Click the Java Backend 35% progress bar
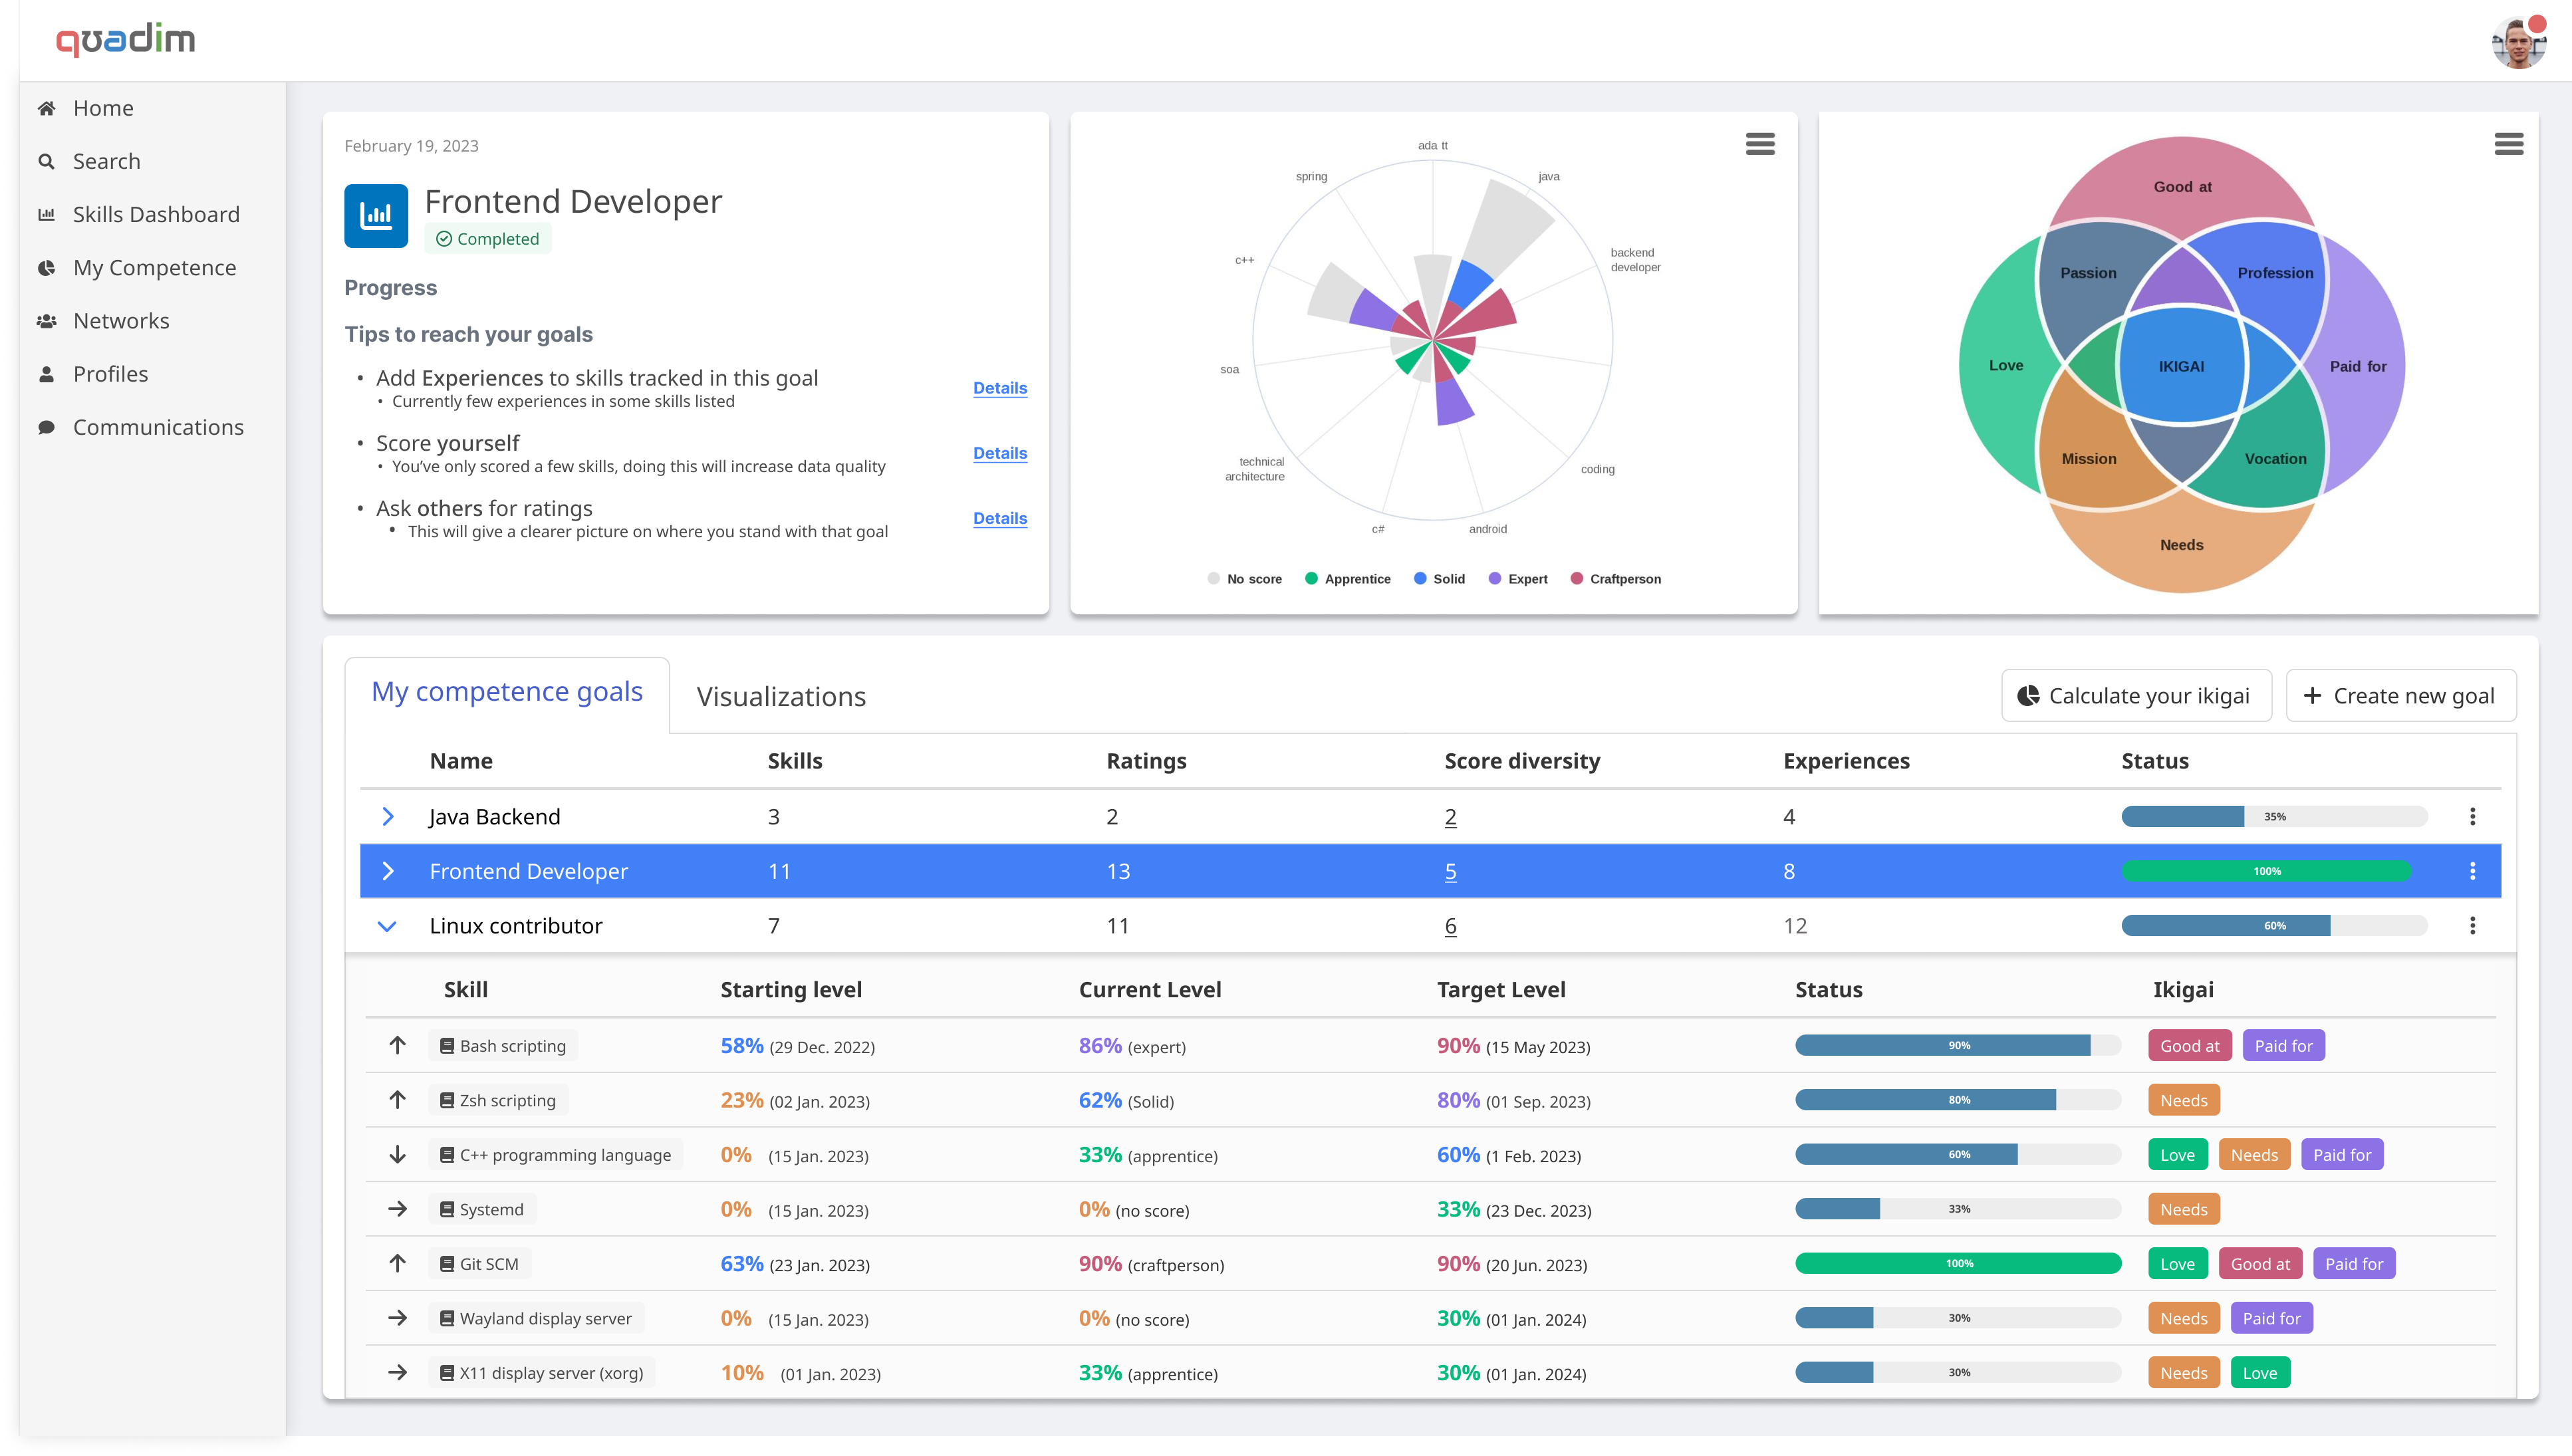 coord(2274,817)
